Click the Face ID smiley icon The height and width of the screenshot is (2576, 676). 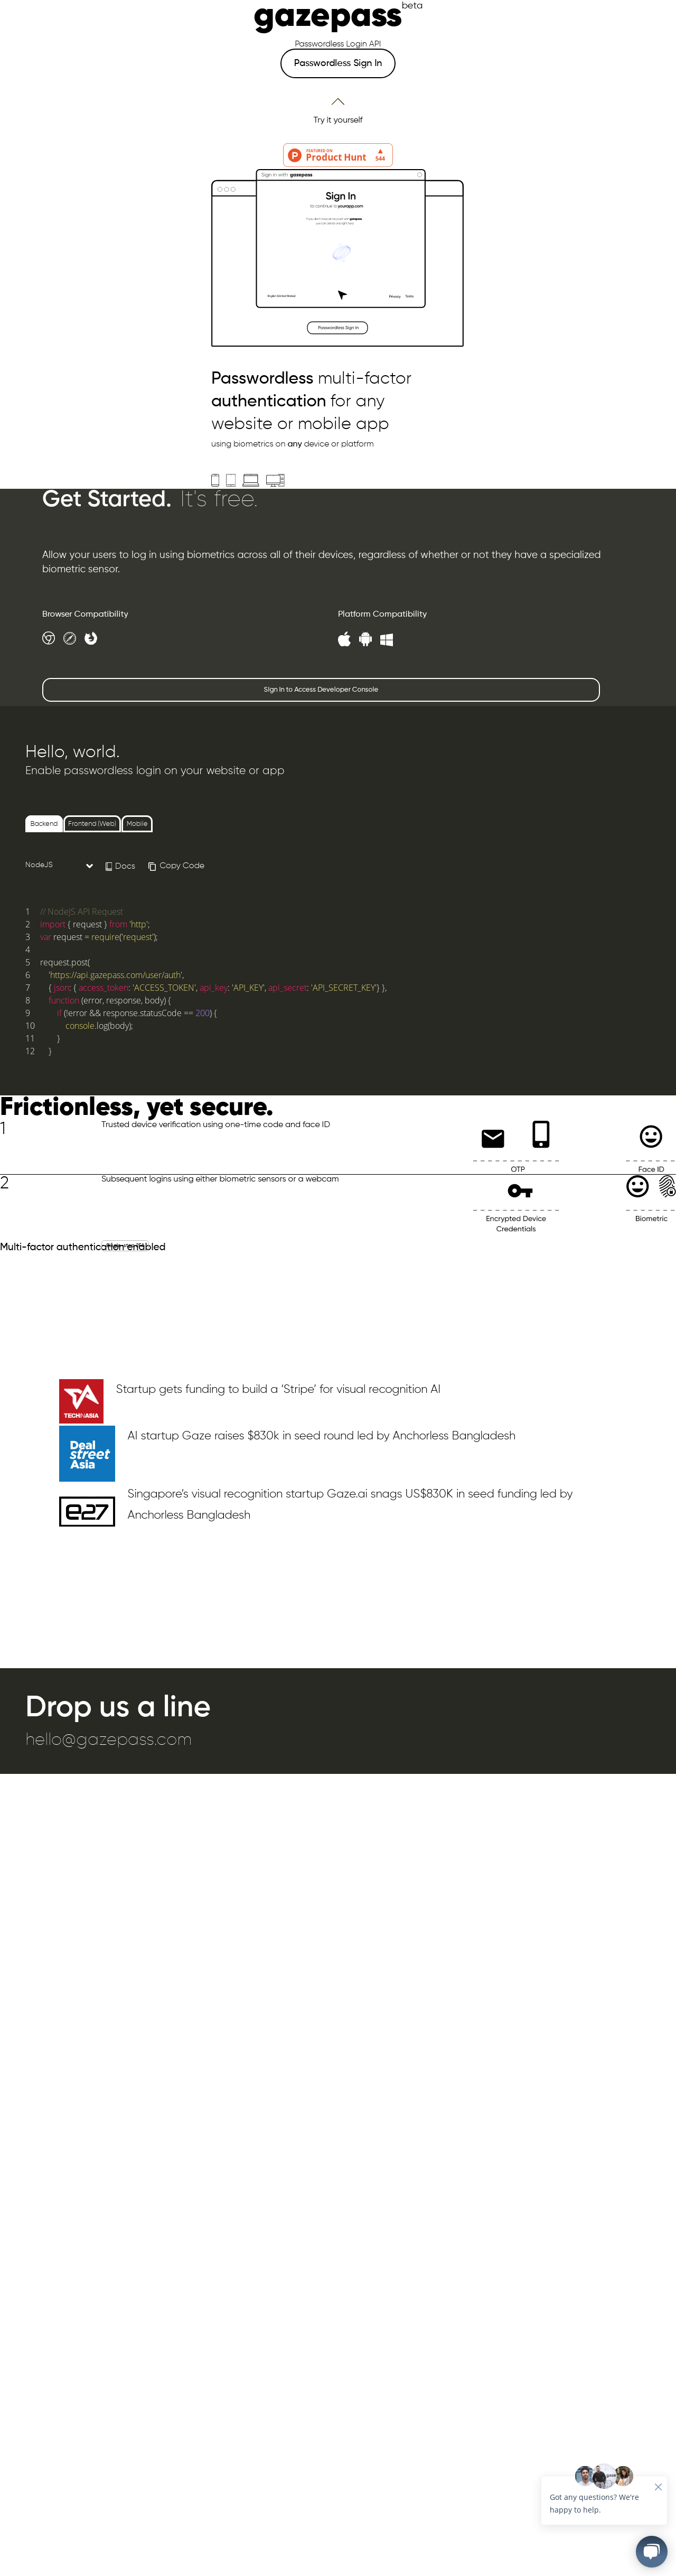click(651, 1136)
